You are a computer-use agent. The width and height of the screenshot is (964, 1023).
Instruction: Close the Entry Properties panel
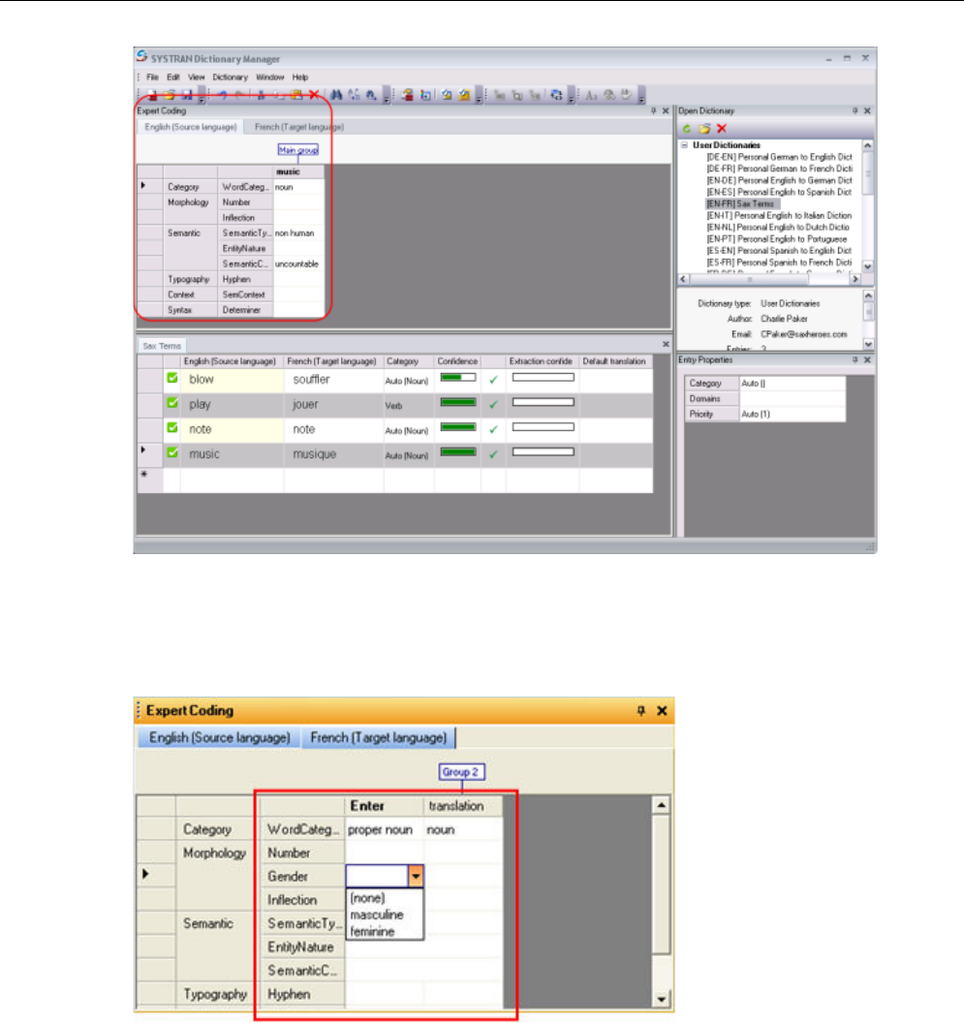click(867, 360)
